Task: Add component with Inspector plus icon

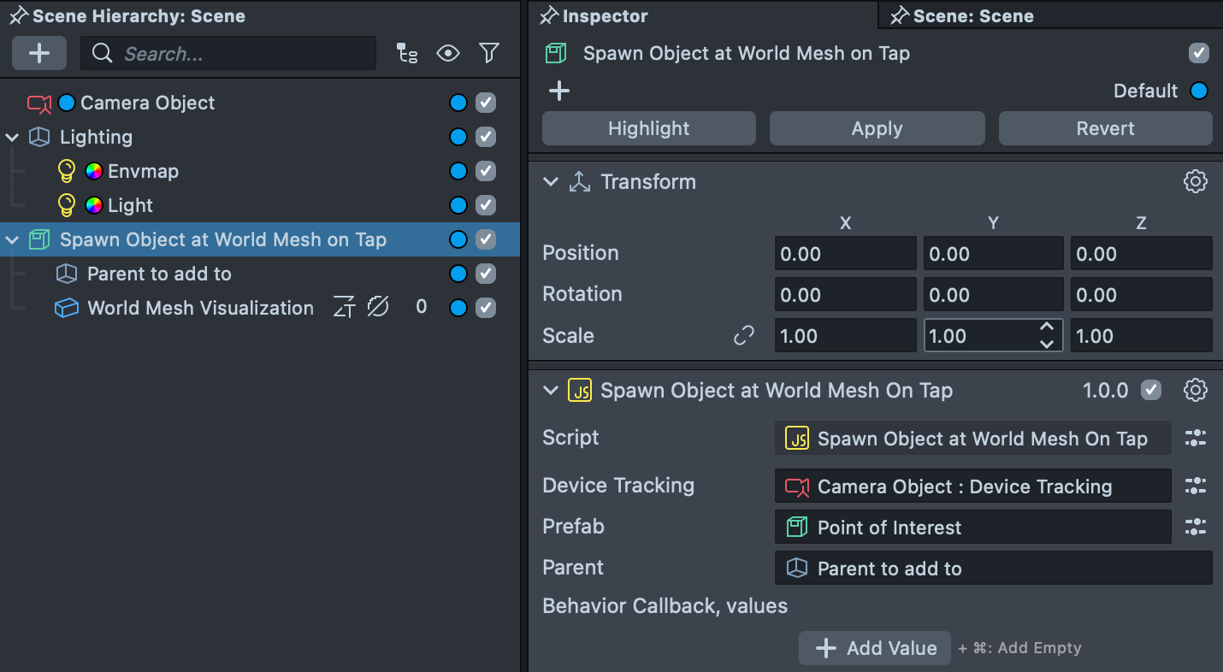Action: (x=559, y=91)
